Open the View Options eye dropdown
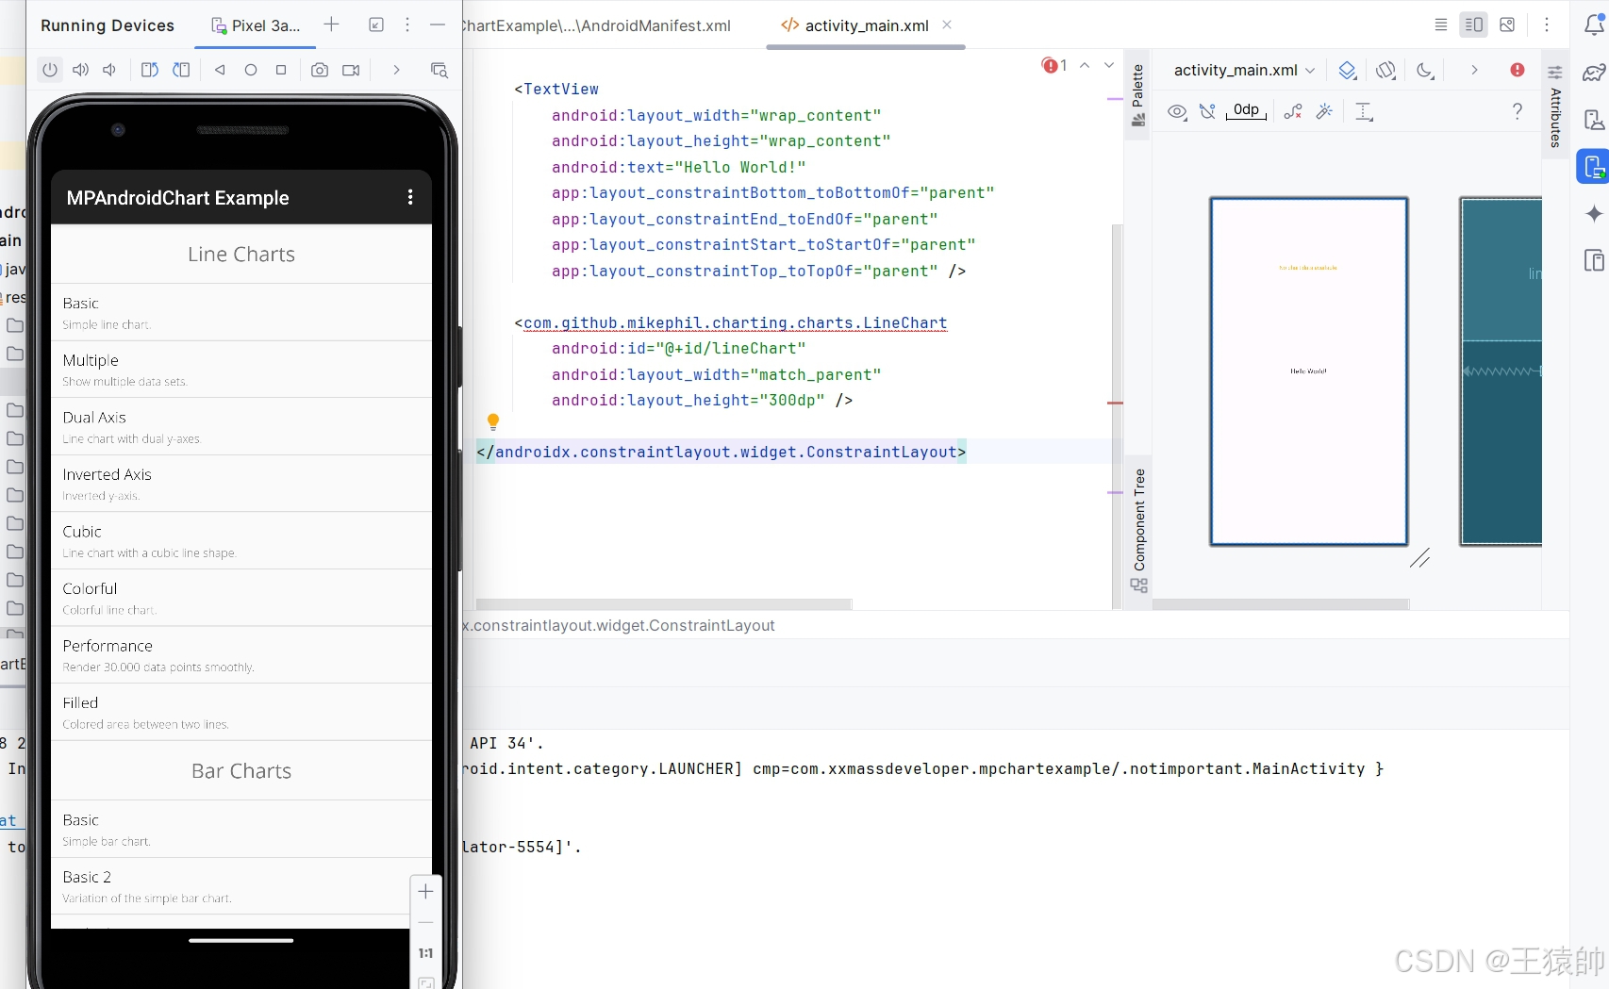This screenshot has height=989, width=1609. point(1177,112)
